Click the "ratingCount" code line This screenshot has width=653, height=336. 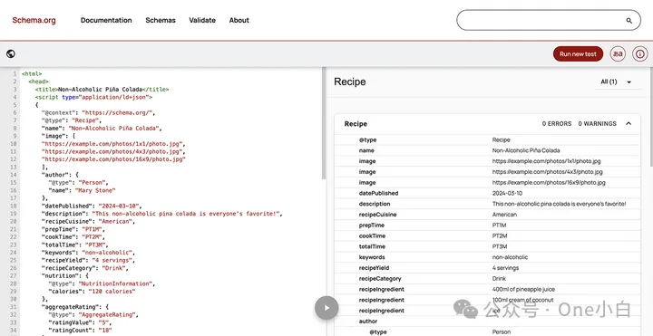coord(80,331)
